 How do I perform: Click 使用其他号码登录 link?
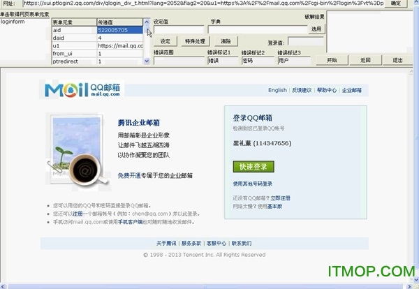point(253,184)
